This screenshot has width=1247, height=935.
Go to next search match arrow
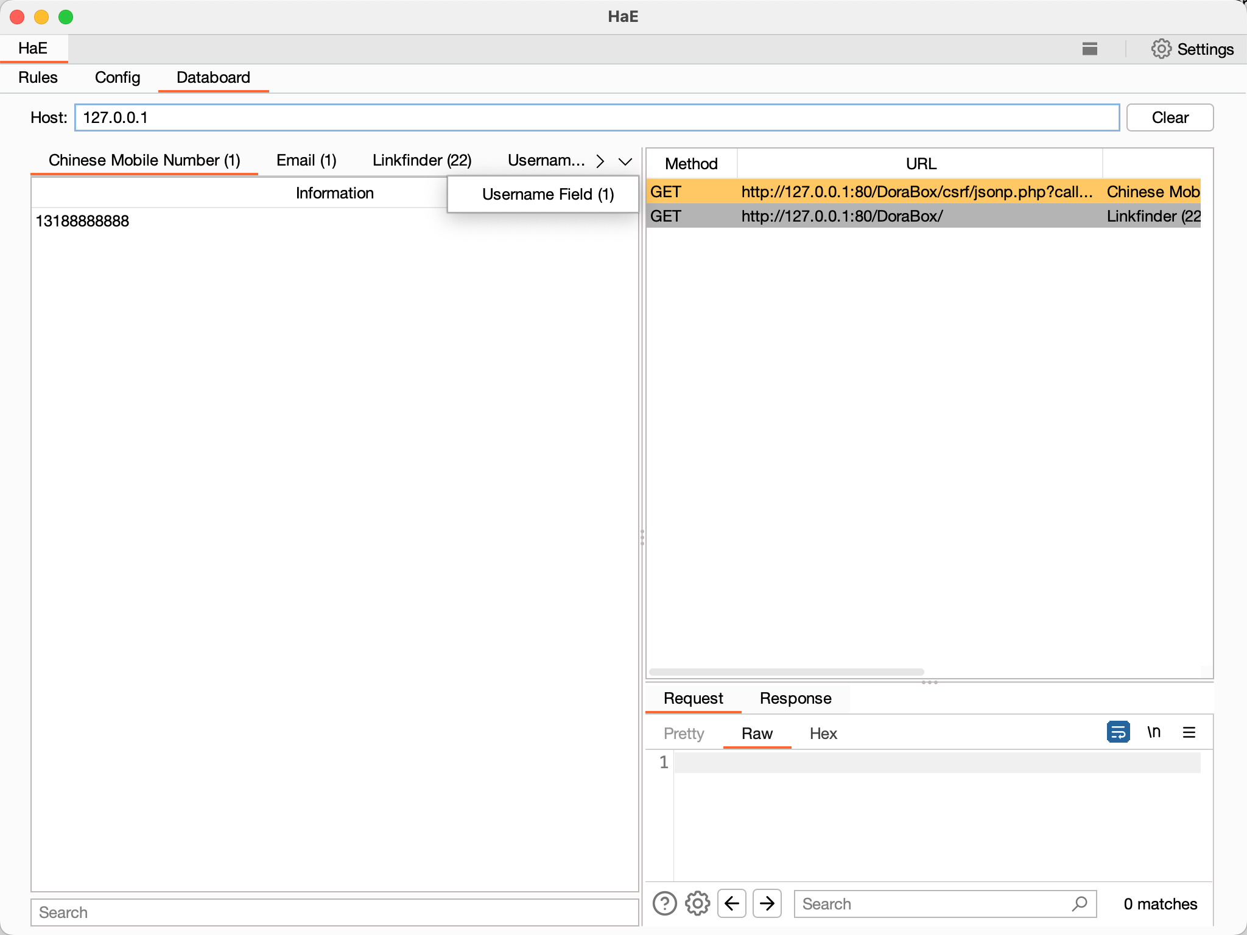pos(767,903)
